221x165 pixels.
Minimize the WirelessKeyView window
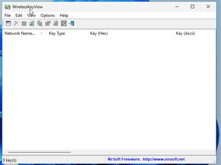(x=177, y=7)
